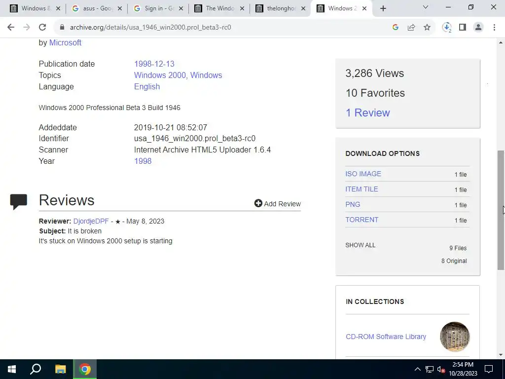Image resolution: width=505 pixels, height=379 pixels.
Task: Open Windows taskbar search
Action: coord(36,369)
